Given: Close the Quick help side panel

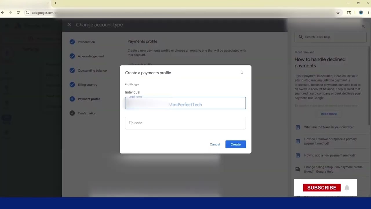Looking at the screenshot, I should 363,26.
